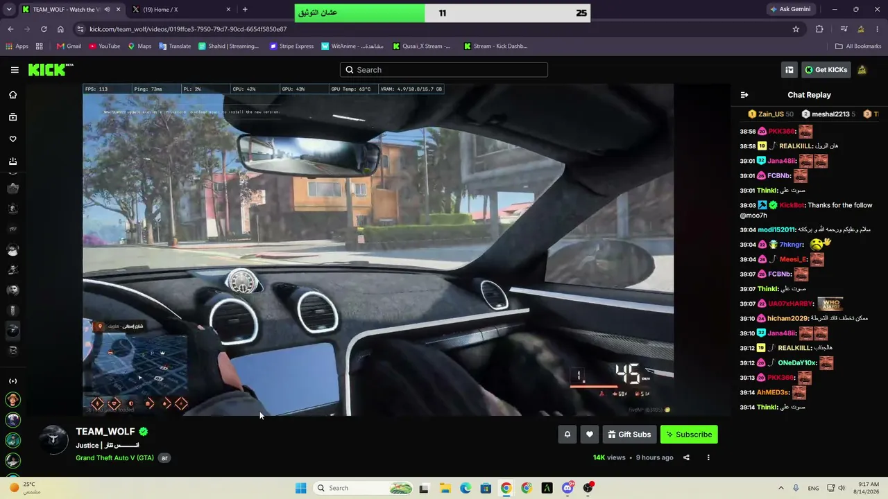Viewport: 888px width, 499px height.
Task: Click the 'ar' language tag
Action: [x=164, y=458]
